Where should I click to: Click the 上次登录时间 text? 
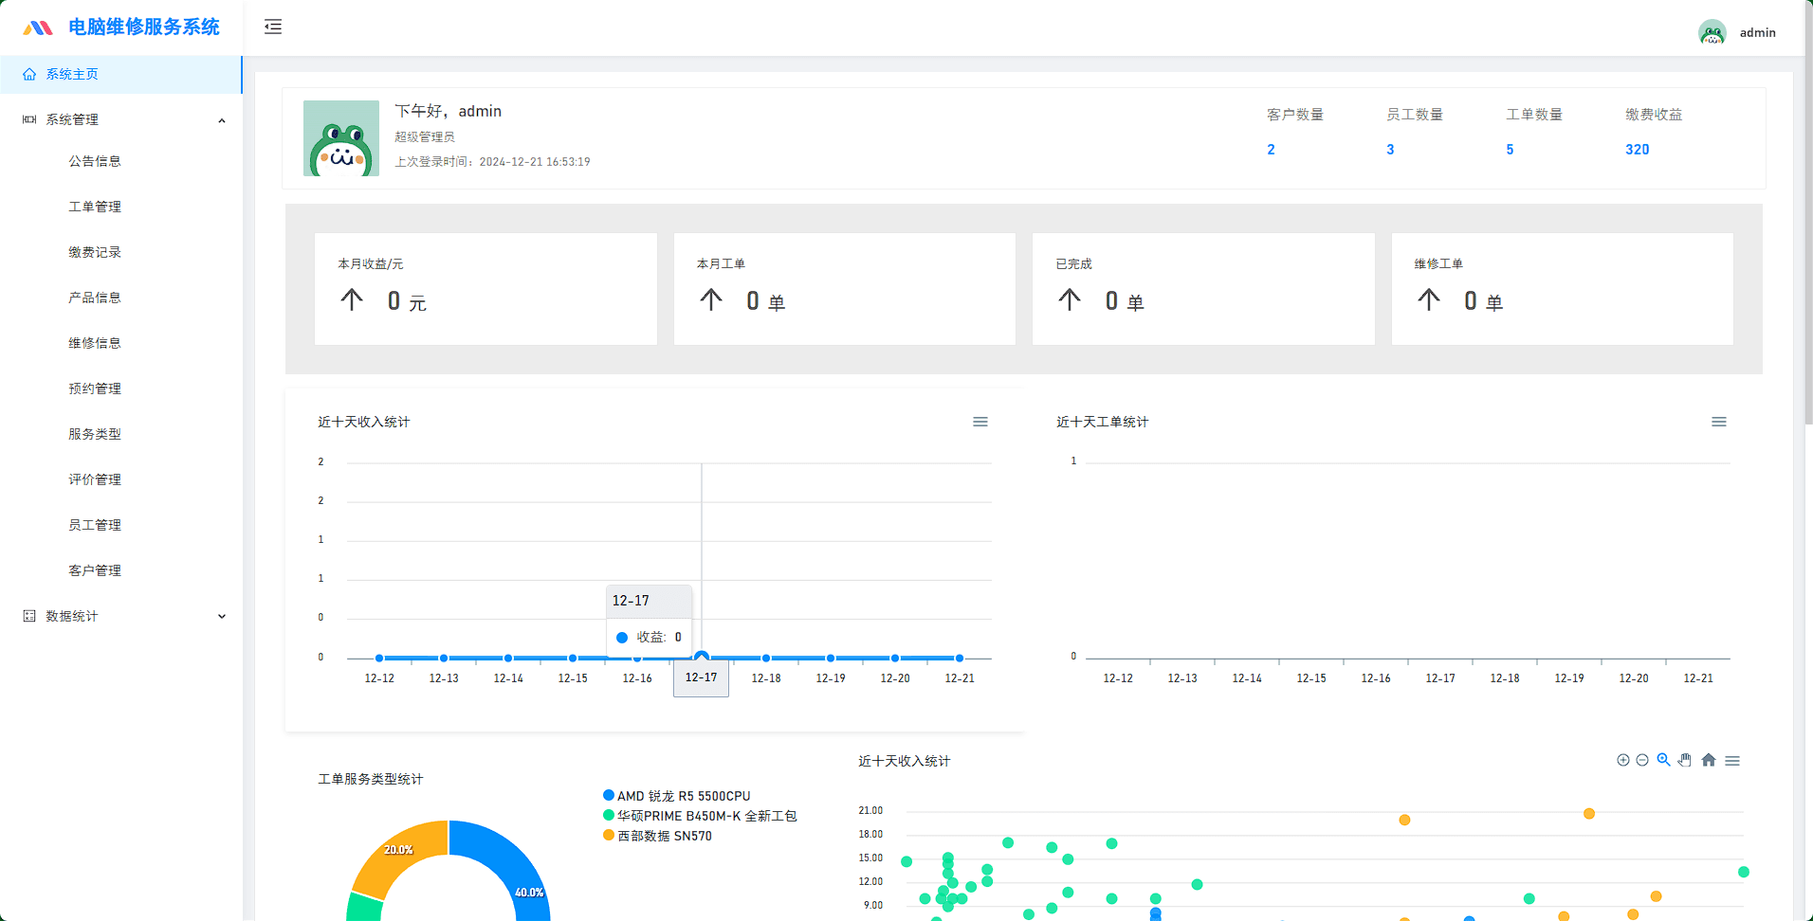pos(492,162)
